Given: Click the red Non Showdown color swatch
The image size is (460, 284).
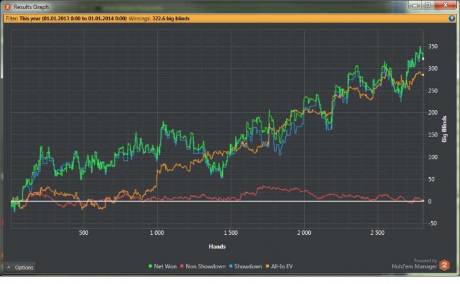Looking at the screenshot, I should pyautogui.click(x=182, y=266).
